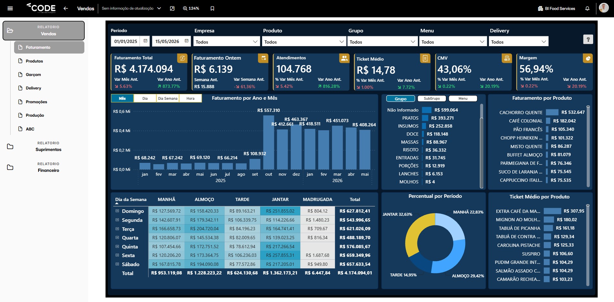Expand the Quarta row
This screenshot has height=302, width=614.
click(x=117, y=238)
